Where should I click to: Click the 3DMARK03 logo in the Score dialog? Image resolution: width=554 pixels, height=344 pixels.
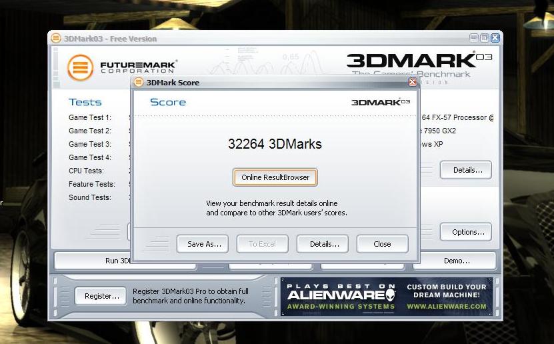(x=381, y=102)
